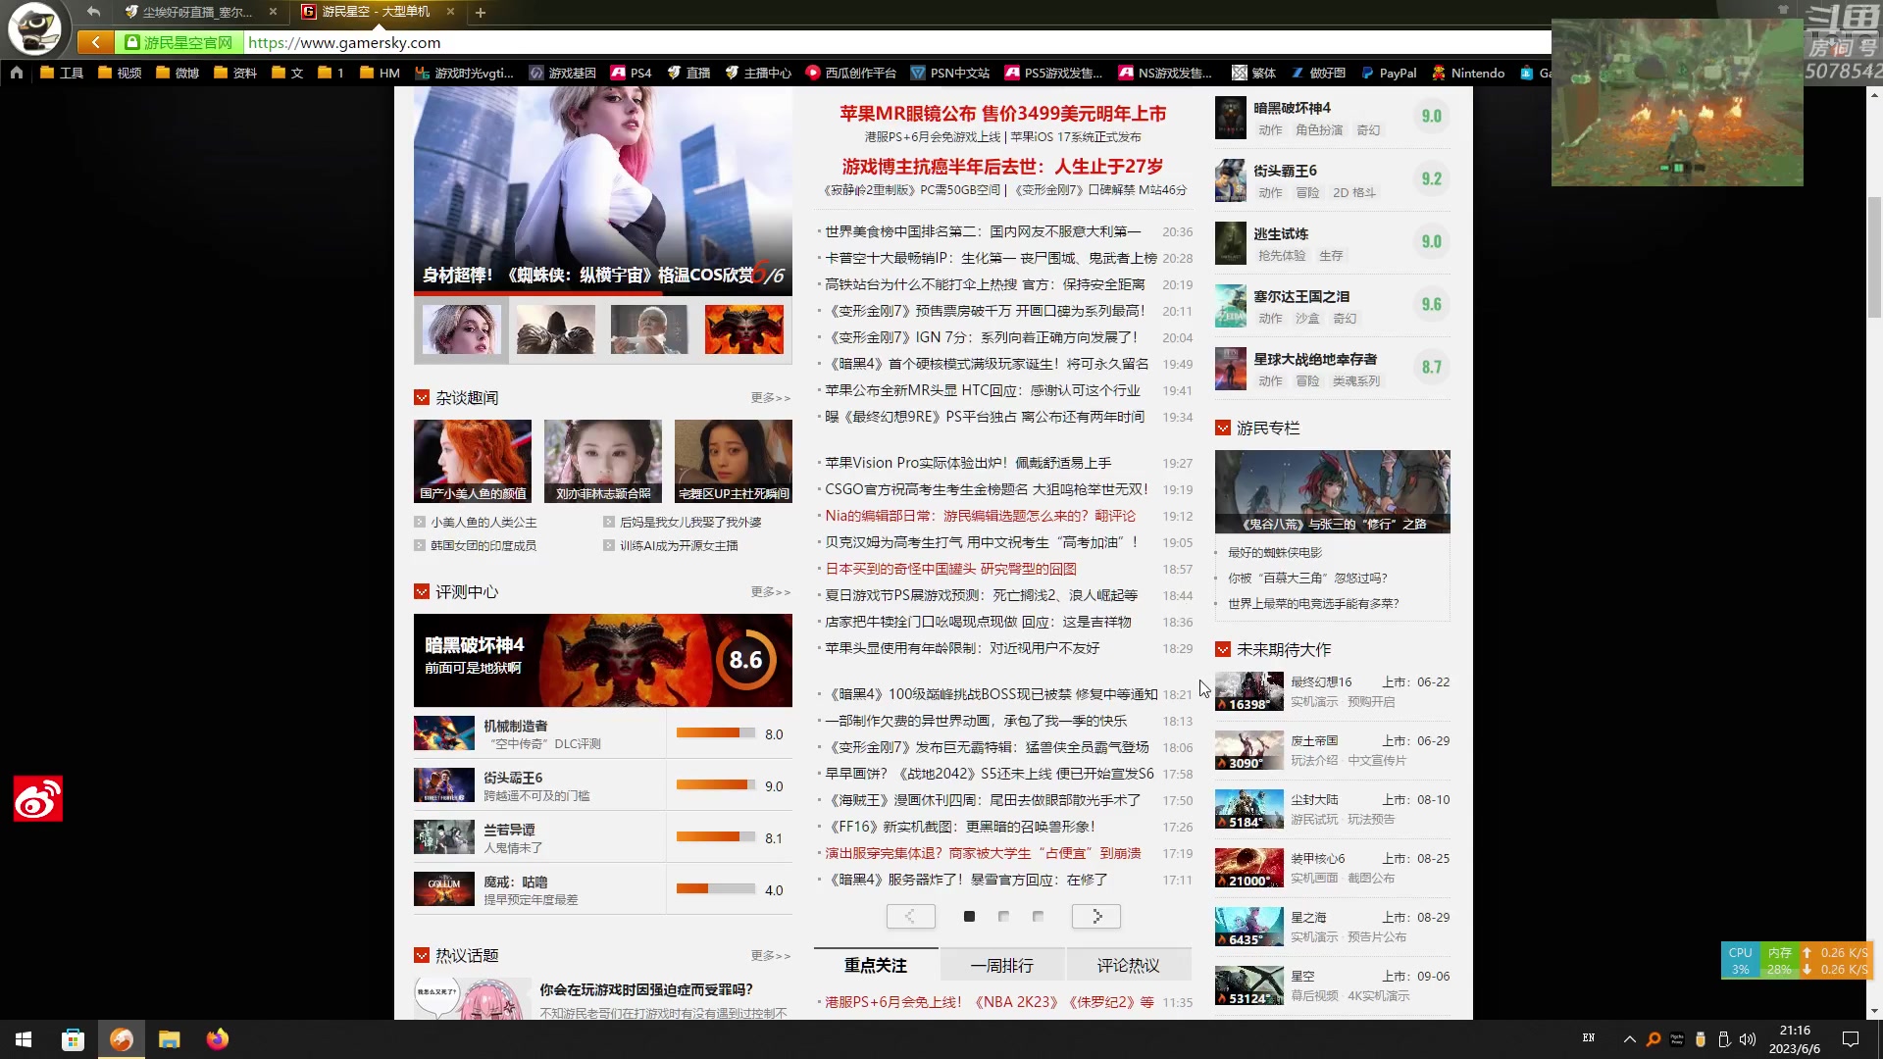1883x1059 pixels.
Task: Switch to the 重点关注 tab
Action: click(876, 965)
